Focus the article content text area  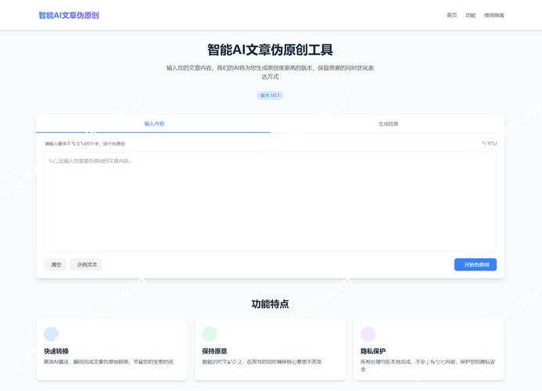pyautogui.click(x=270, y=202)
